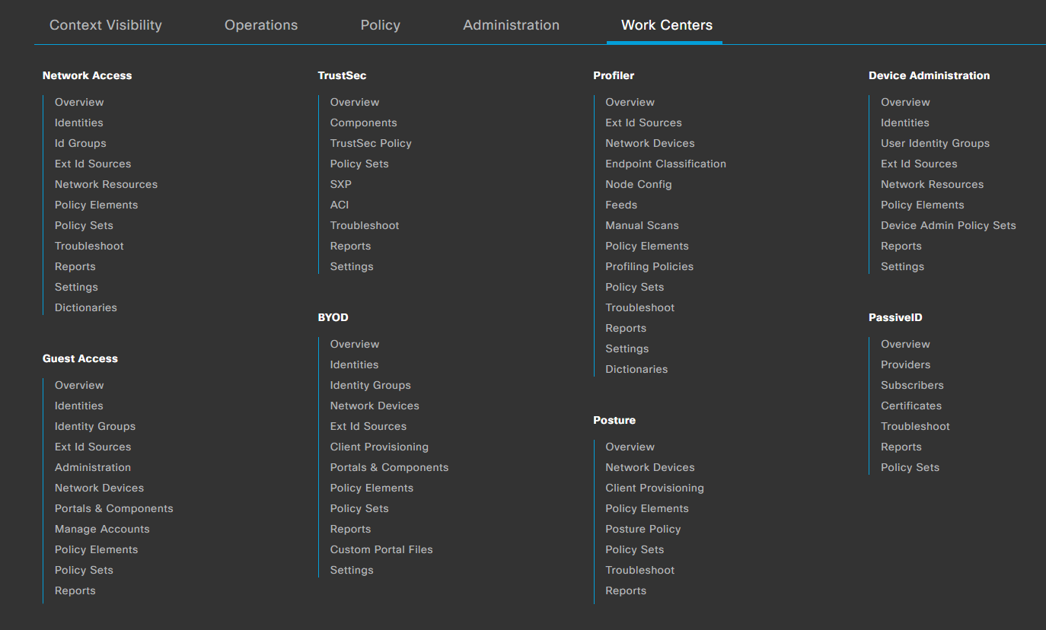This screenshot has height=630, width=1046.
Task: Open User Identity Groups
Action: click(x=936, y=143)
